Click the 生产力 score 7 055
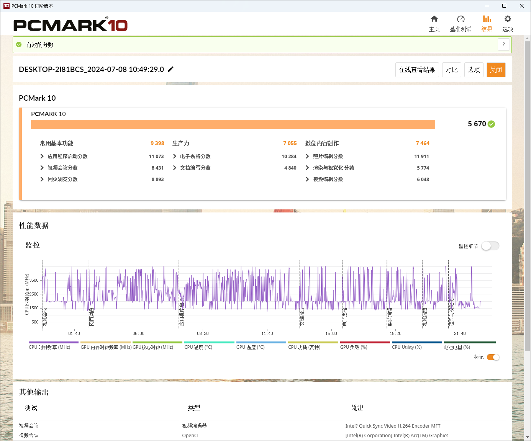This screenshot has width=531, height=441. 290,143
